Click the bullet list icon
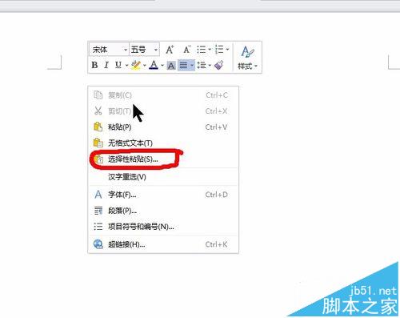This screenshot has height=318, width=400. pos(202,50)
